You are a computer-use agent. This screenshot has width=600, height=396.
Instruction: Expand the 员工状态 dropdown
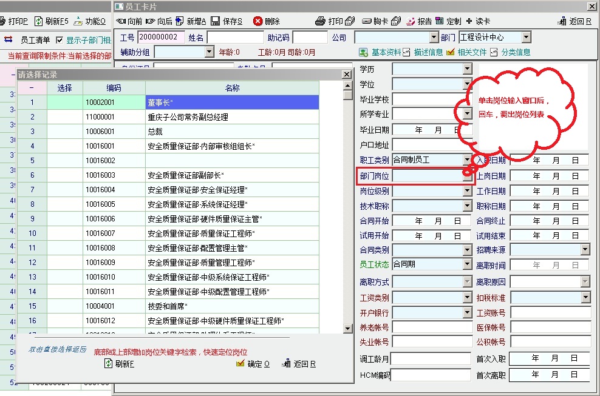(x=467, y=264)
